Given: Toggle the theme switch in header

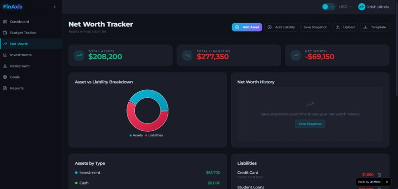Looking at the screenshot, I should (x=328, y=7).
